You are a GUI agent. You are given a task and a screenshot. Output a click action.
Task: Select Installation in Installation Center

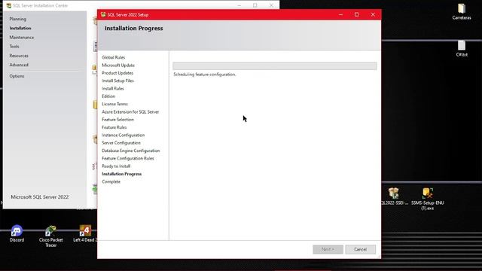tap(20, 29)
